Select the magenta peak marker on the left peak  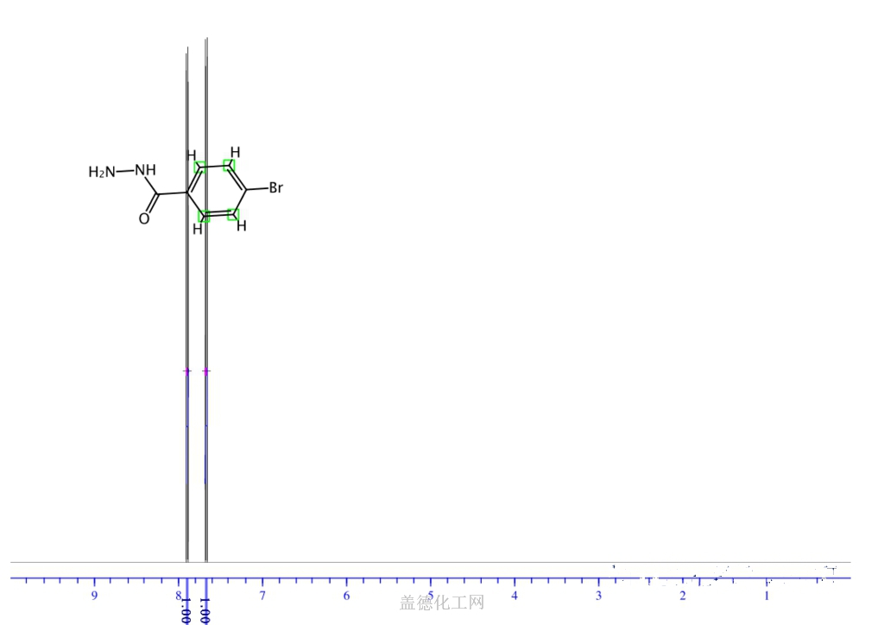(186, 371)
